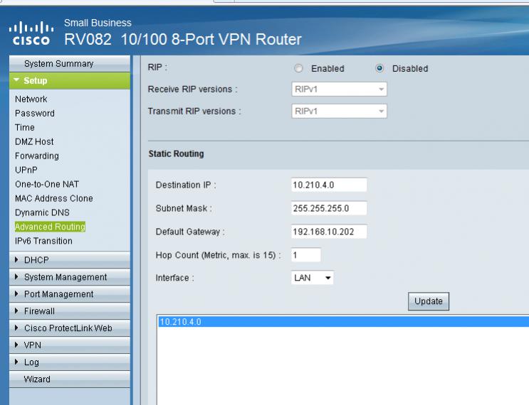The width and height of the screenshot is (529, 405).
Task: Open the Forwarding settings page
Action: (37, 156)
